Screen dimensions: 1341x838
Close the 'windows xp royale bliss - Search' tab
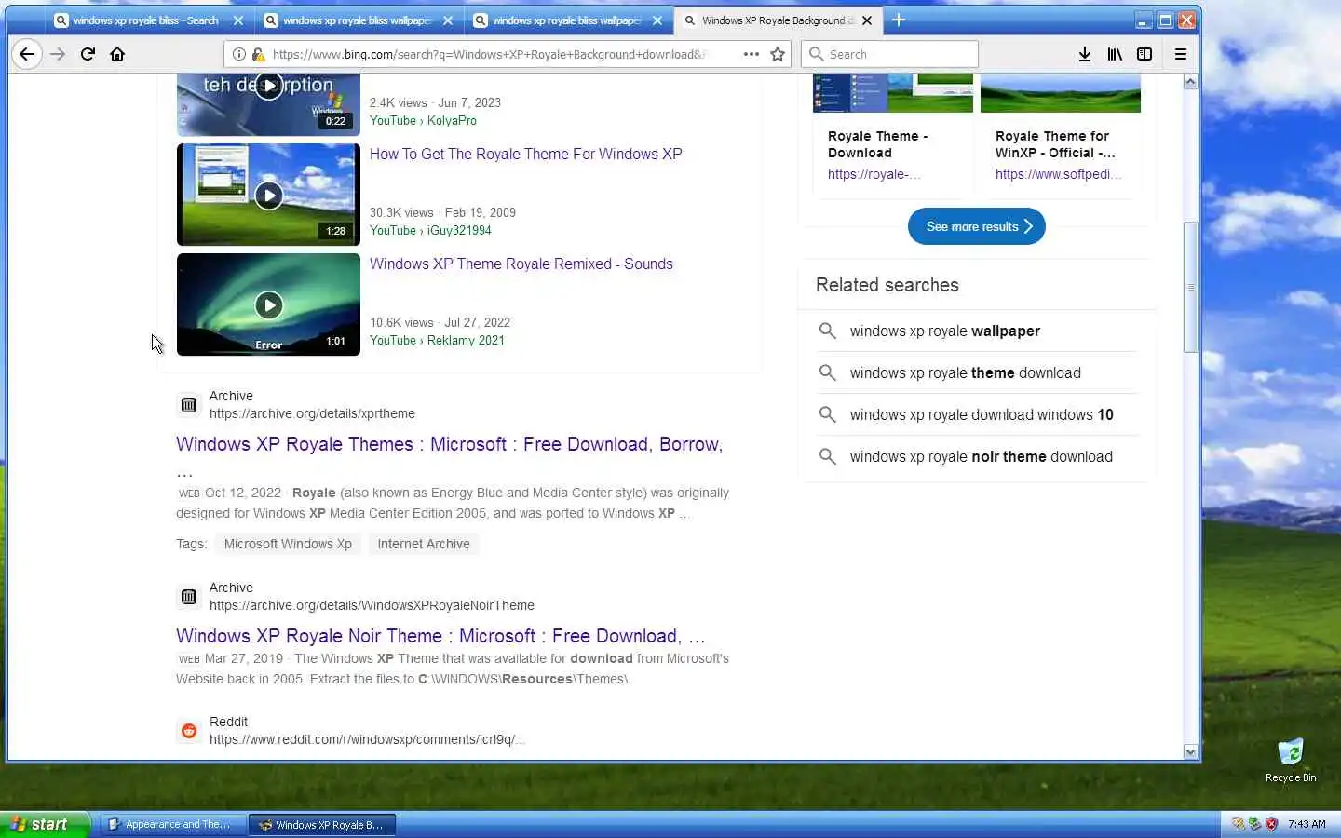[x=238, y=20]
